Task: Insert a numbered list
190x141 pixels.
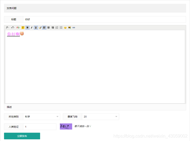Action: tap(57, 27)
